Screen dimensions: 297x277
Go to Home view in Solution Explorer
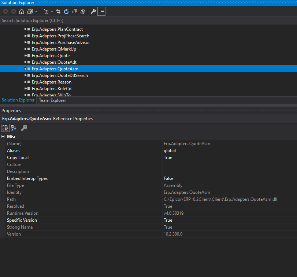click(x=22, y=12)
